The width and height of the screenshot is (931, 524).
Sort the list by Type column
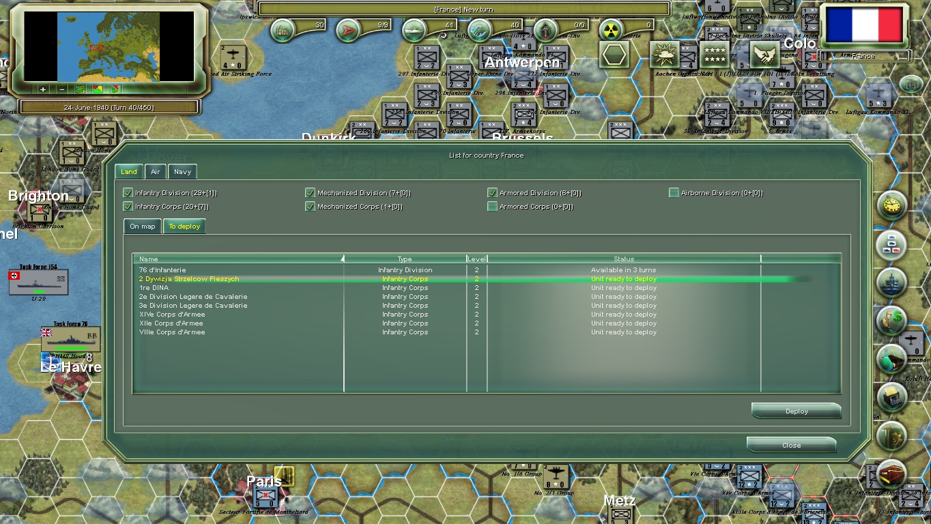point(405,259)
